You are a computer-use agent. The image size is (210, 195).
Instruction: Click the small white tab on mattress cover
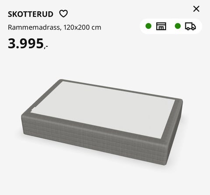point(33,109)
